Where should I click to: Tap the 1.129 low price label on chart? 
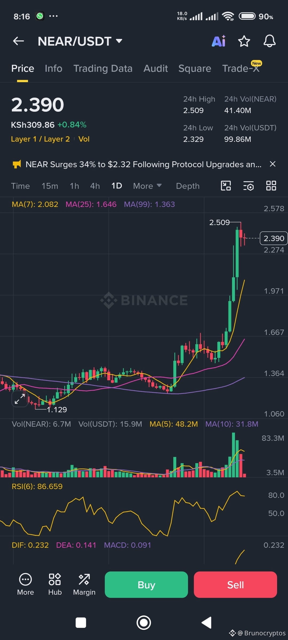[x=57, y=410]
